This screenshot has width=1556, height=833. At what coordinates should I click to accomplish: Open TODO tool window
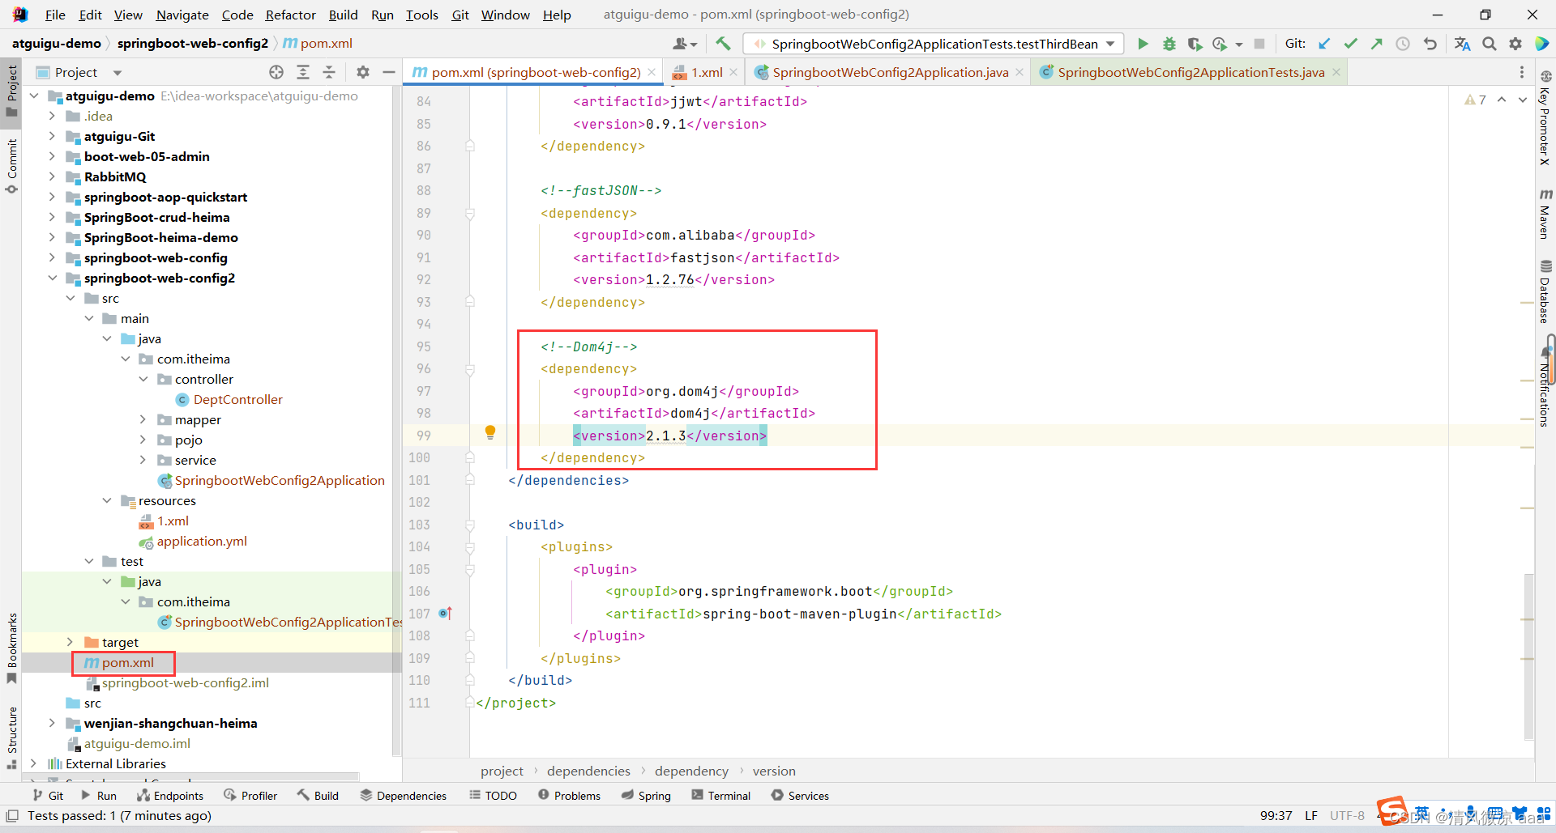point(493,796)
